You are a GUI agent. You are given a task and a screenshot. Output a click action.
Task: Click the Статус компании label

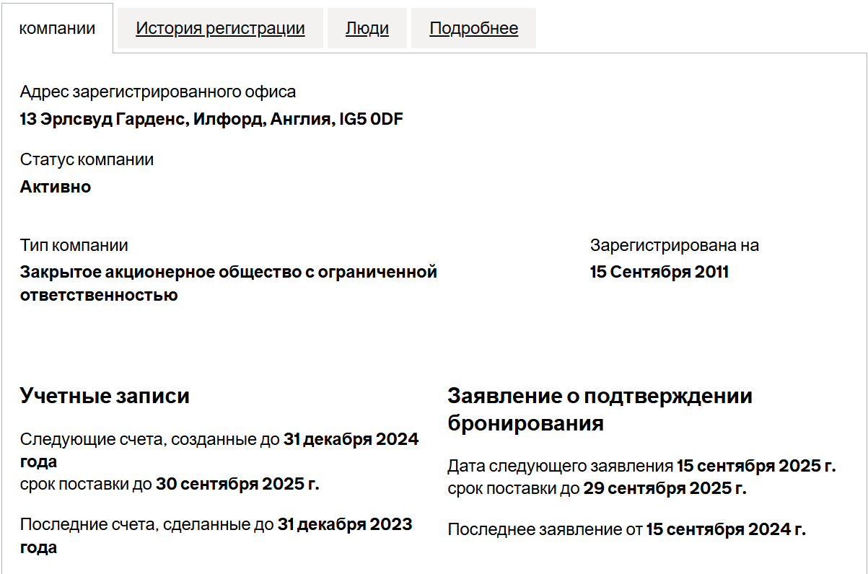[87, 159]
